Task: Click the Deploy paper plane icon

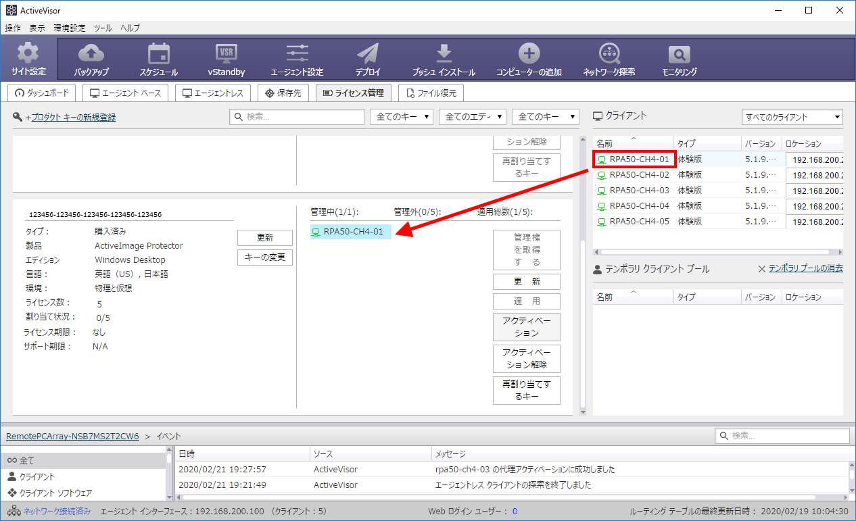Action: tap(368, 54)
